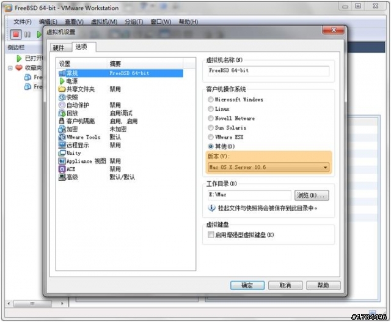Image resolution: width=391 pixels, height=322 pixels.
Task: Open the 文件(F) menu
Action: pos(23,22)
